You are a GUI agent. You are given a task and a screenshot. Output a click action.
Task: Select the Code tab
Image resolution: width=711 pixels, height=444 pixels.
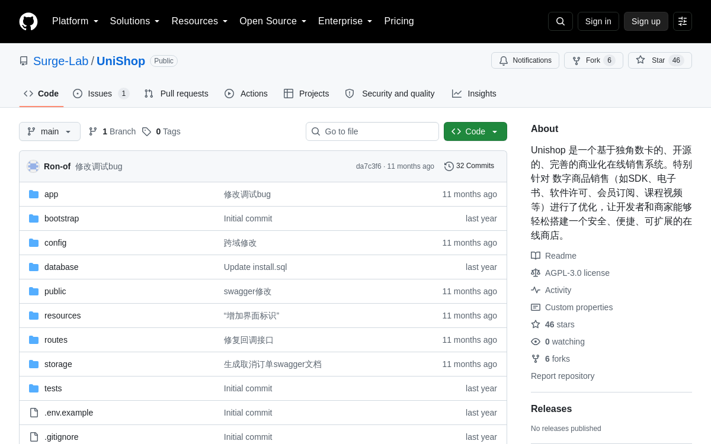tap(41, 94)
